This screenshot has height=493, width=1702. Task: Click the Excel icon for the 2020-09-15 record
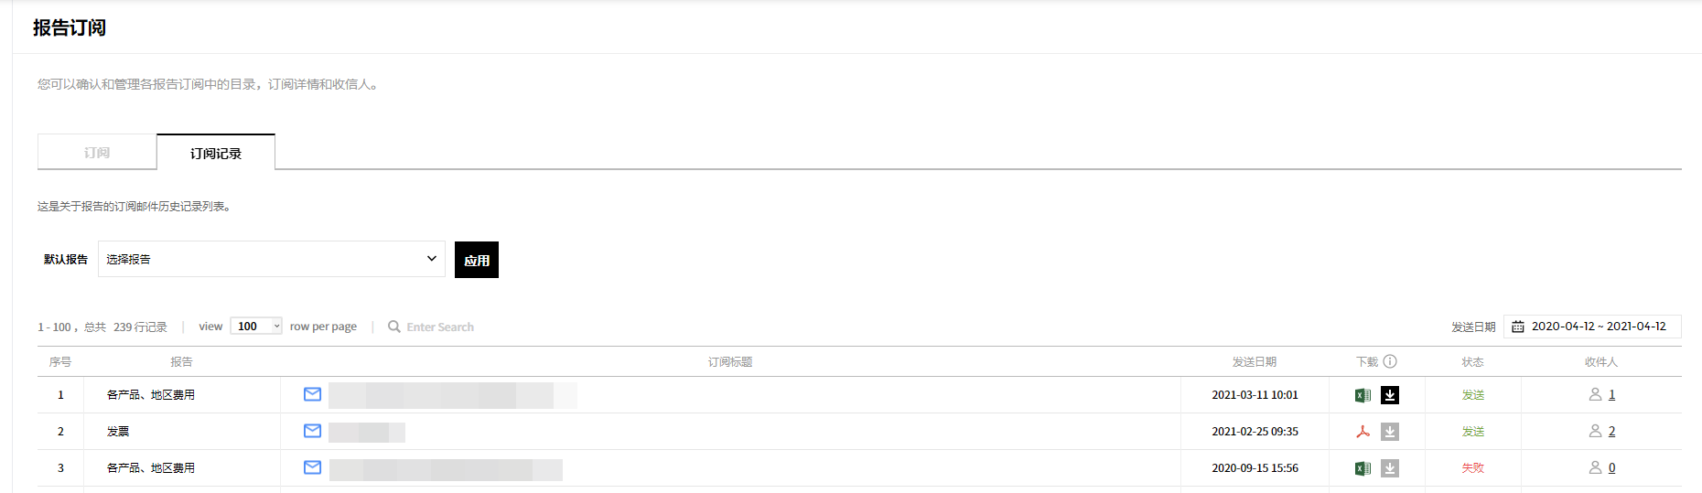1363,468
